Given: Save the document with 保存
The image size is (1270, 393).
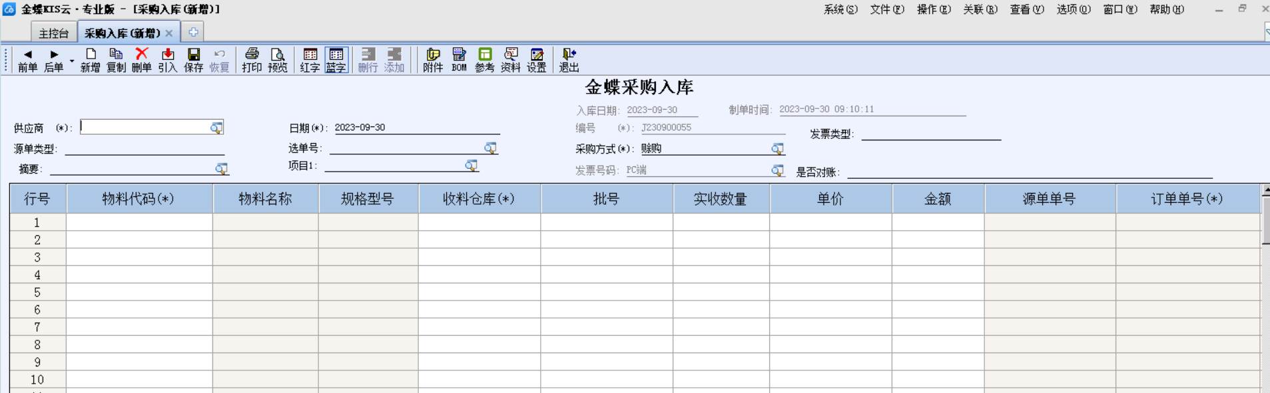Looking at the screenshot, I should 194,60.
